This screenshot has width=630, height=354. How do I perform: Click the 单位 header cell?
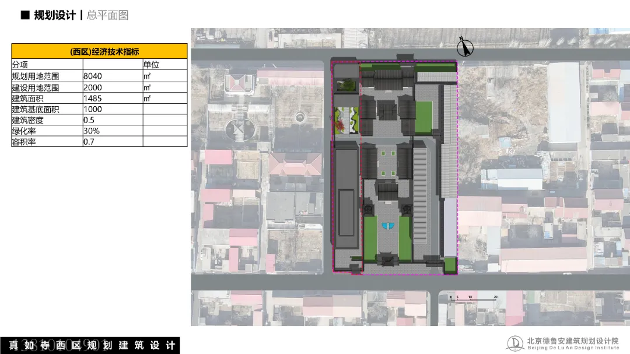click(164, 65)
